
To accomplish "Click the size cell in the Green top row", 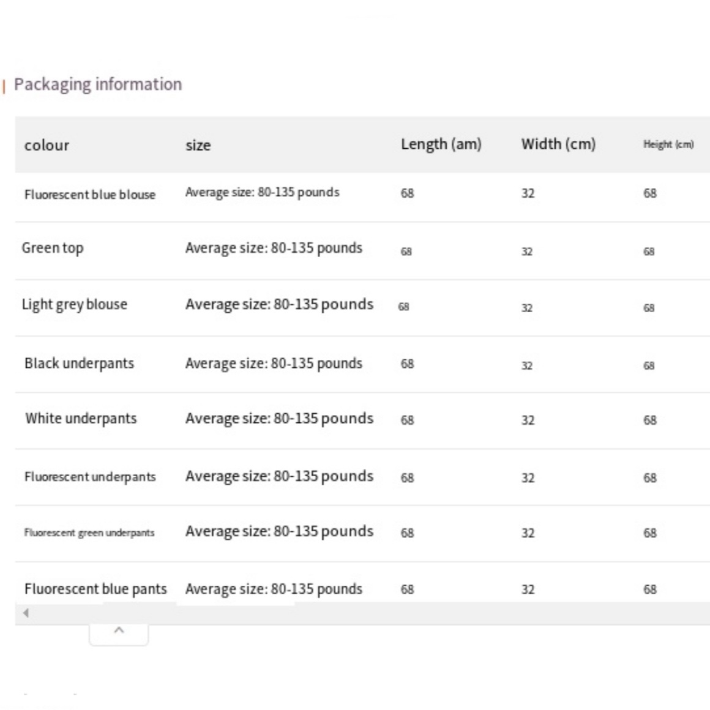I will point(274,248).
